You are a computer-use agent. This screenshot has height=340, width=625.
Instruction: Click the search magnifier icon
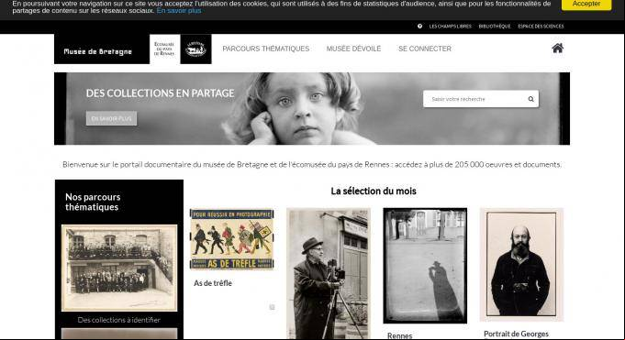click(531, 99)
